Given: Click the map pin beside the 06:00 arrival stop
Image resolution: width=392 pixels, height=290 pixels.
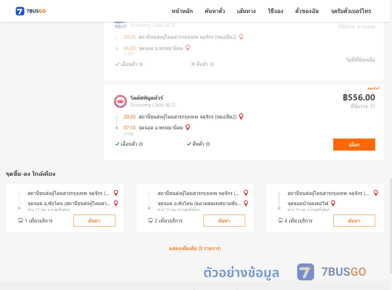Looking at the screenshot, I should click(x=188, y=48).
